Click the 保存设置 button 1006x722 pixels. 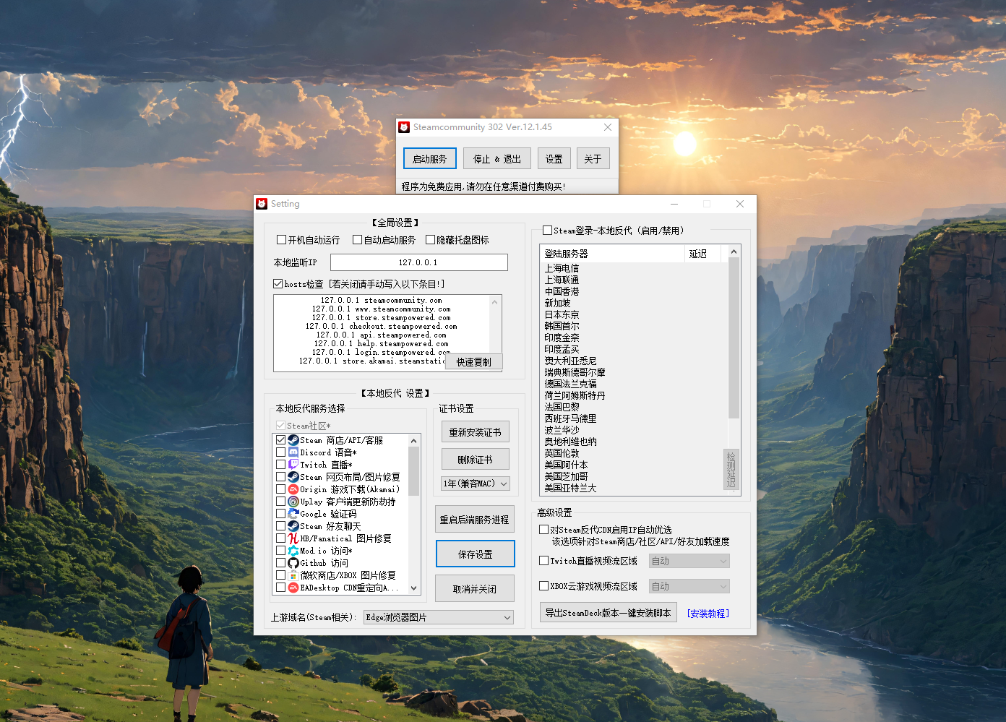coord(475,554)
